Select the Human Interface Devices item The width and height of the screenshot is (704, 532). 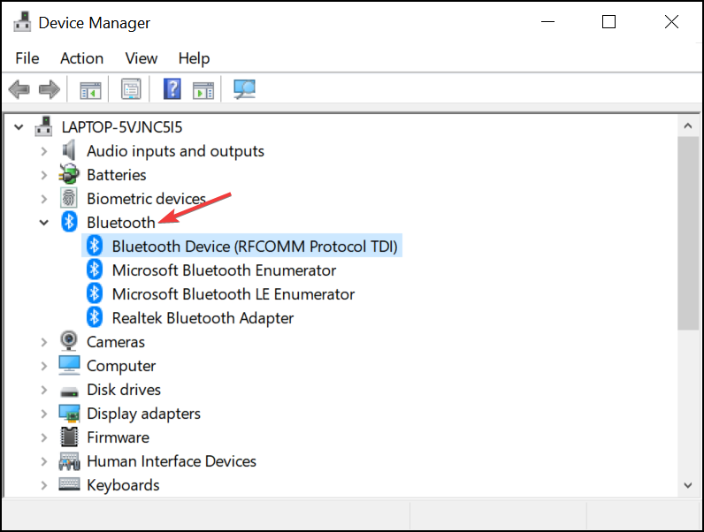(x=171, y=461)
